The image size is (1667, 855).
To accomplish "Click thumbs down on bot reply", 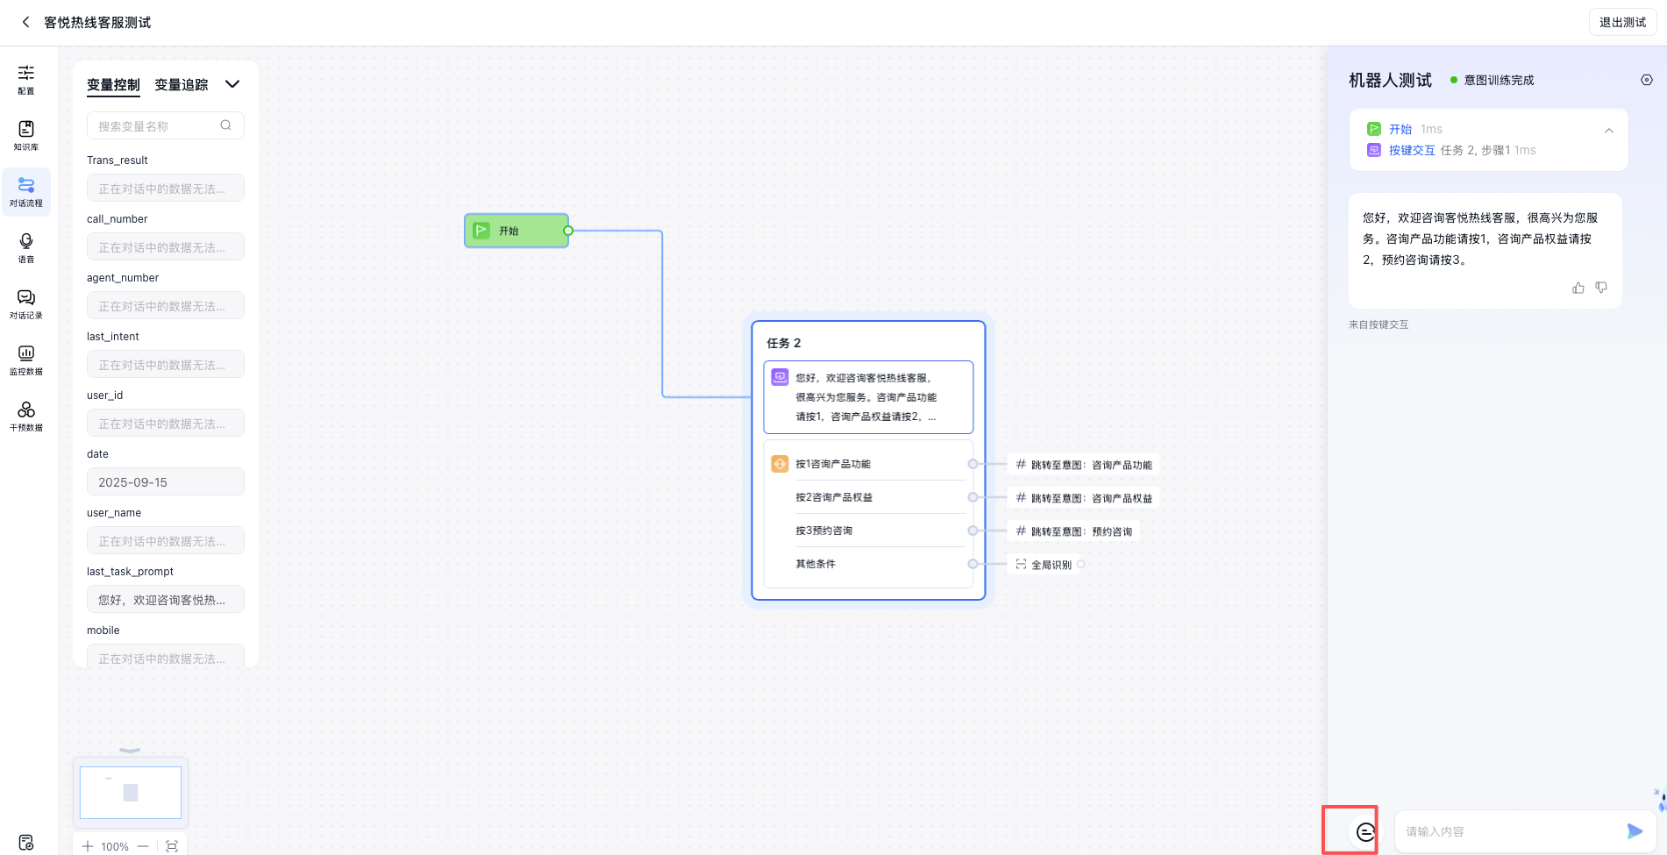I will (1601, 288).
